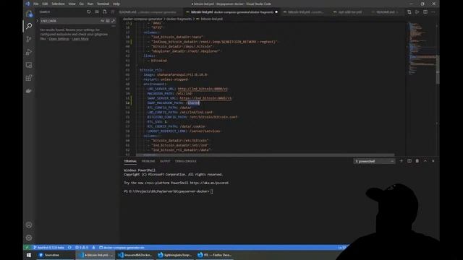Click docker-compose-generator in the breadcrumb
This screenshot has width=463, height=260.
[x=143, y=19]
